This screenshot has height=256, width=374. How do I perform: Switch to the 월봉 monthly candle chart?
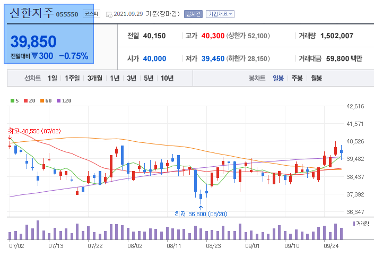316,78
